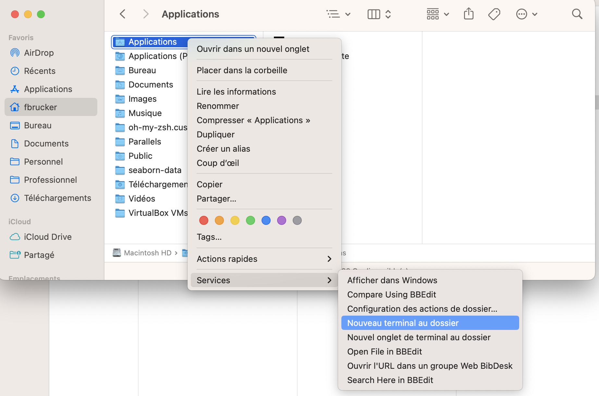Screen dimensions: 599x396
Task: Click the Share icon in the toolbar
Action: pos(468,14)
